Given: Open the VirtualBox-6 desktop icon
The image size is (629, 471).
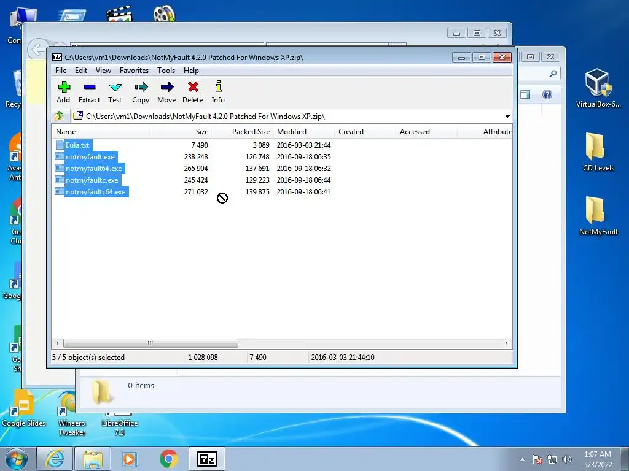Looking at the screenshot, I should coord(598,88).
